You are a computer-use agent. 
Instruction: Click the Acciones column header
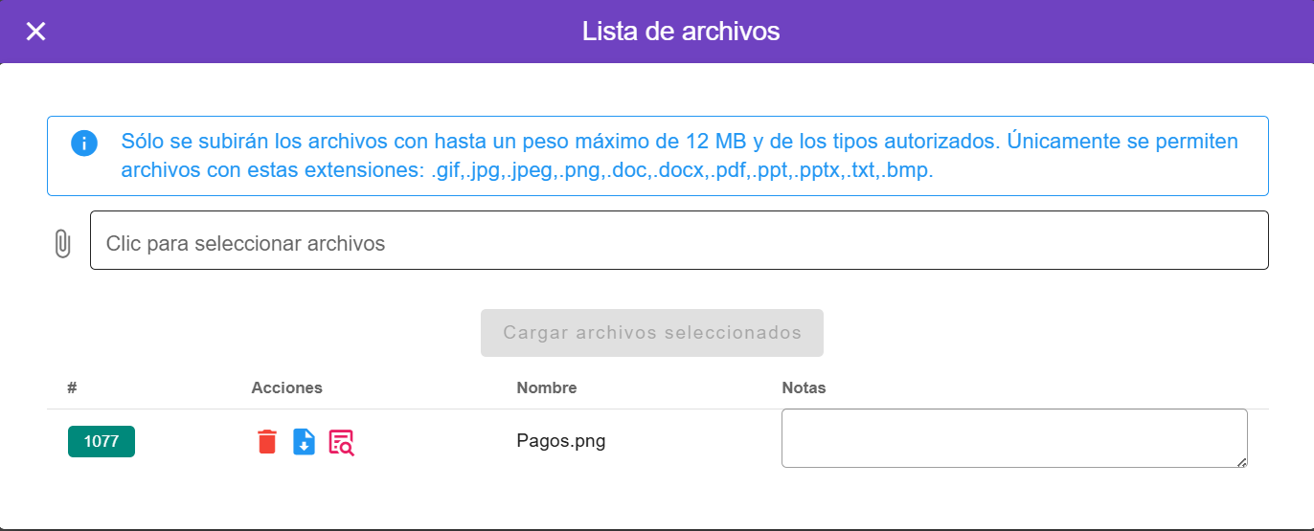(x=287, y=387)
